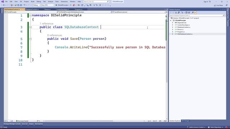Collapse the SQLDatabaseContext class block

pyautogui.click(x=30, y=27)
